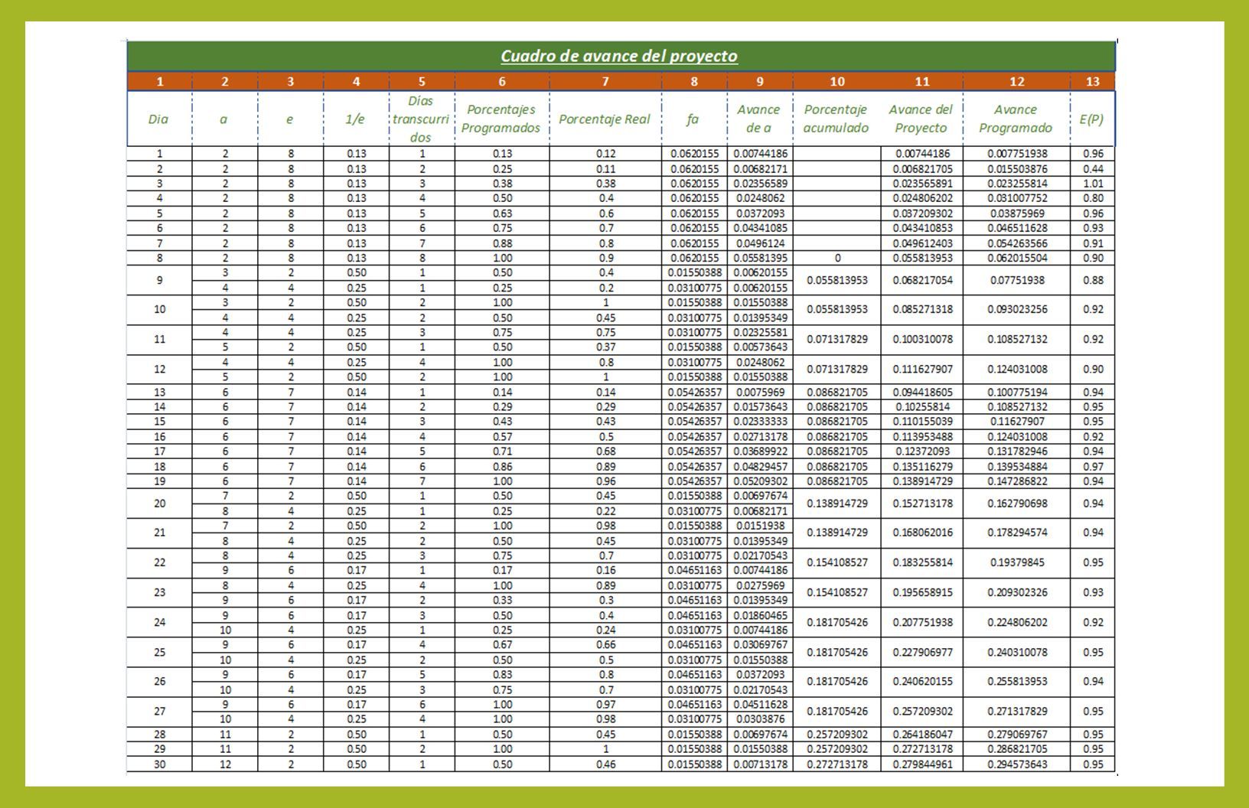The width and height of the screenshot is (1249, 808).
Task: Click Avance del Proyecto value 0.264186047
Action: point(922,735)
